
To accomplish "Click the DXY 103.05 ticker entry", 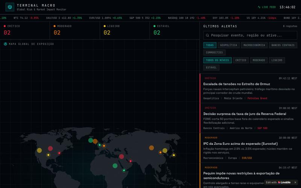I will pyautogui.click(x=226, y=18).
